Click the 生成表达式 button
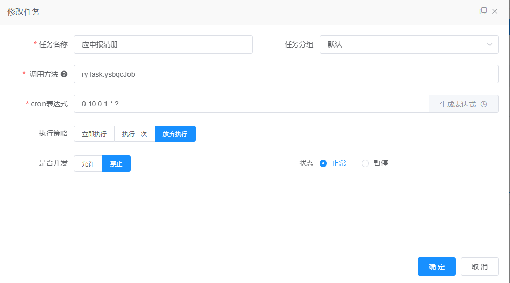The width and height of the screenshot is (510, 283). (x=463, y=104)
